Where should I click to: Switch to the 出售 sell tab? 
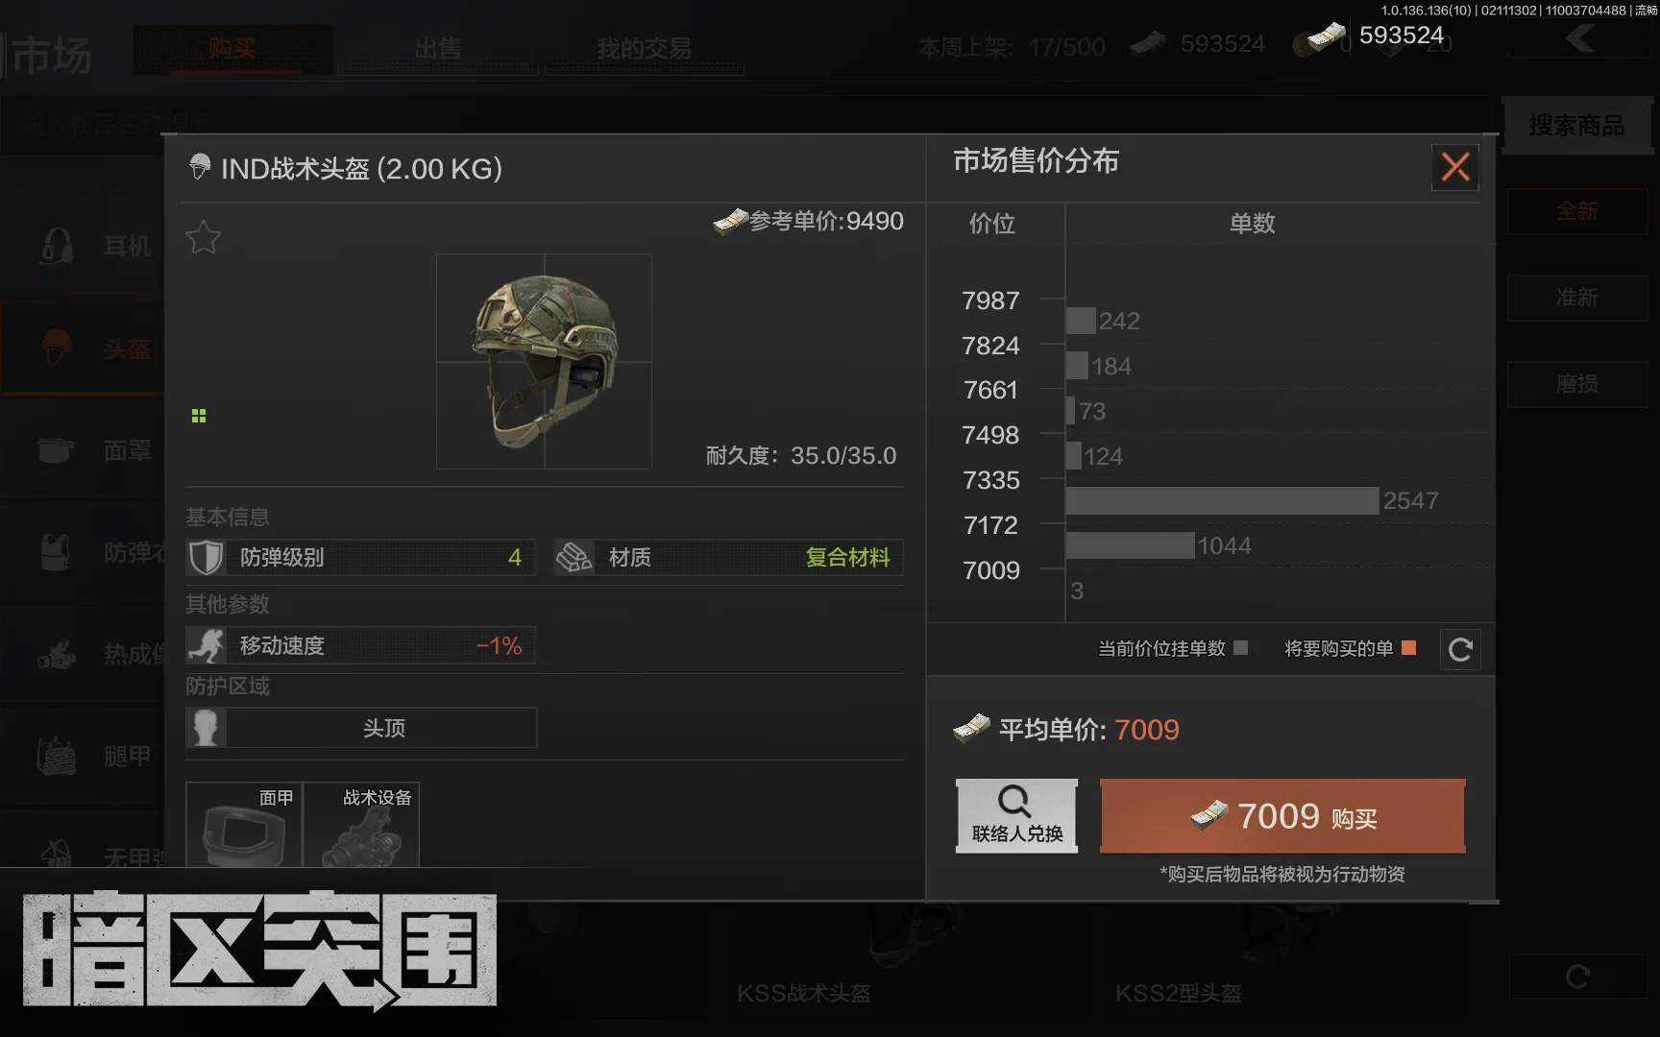(x=438, y=49)
